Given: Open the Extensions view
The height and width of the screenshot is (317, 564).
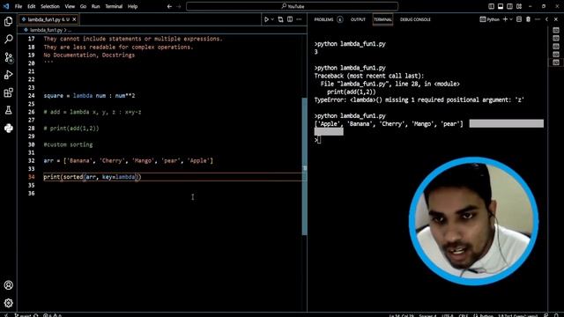Looking at the screenshot, I should tap(8, 92).
